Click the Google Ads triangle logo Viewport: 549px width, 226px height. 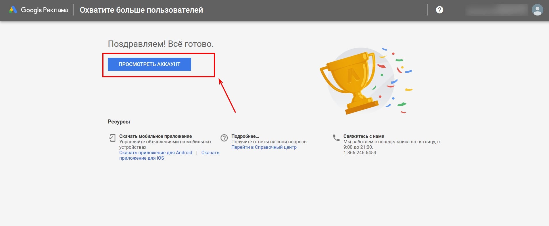(13, 10)
